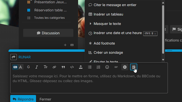Open the Présentation Jeux category
The width and height of the screenshot is (182, 102).
pyautogui.click(x=50, y=2)
